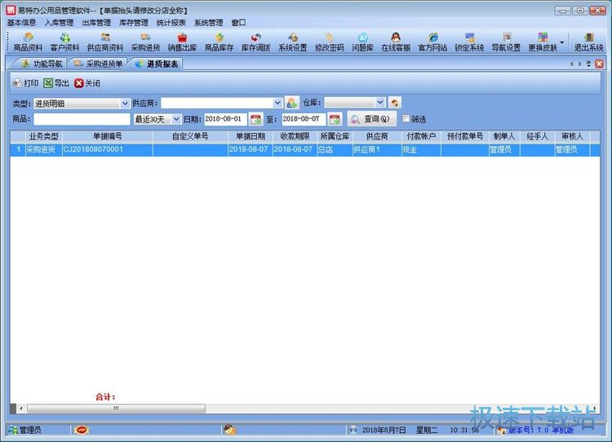Click the end date field 2018-08-07
Screen dimensions: 612x442
point(304,119)
